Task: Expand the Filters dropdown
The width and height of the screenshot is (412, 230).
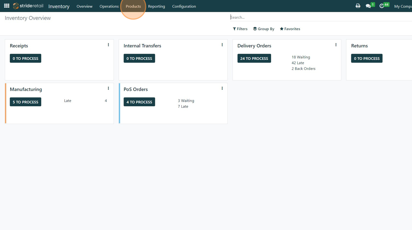Action: (240, 29)
